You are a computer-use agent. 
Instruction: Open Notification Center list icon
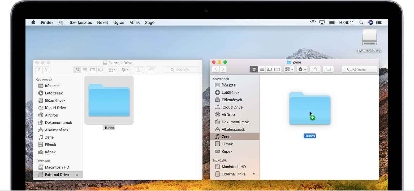379,23
